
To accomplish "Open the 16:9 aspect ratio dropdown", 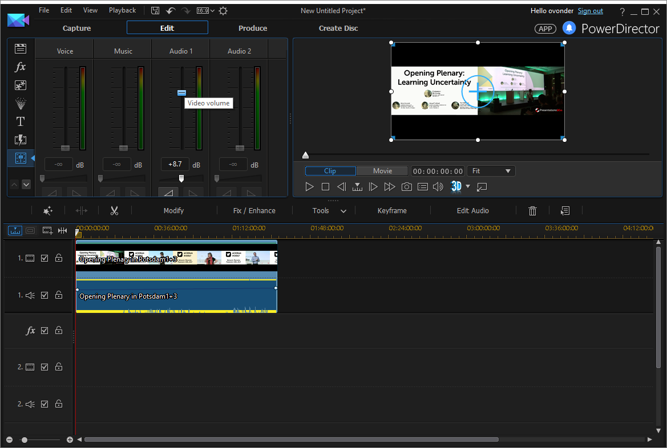I will click(x=205, y=11).
